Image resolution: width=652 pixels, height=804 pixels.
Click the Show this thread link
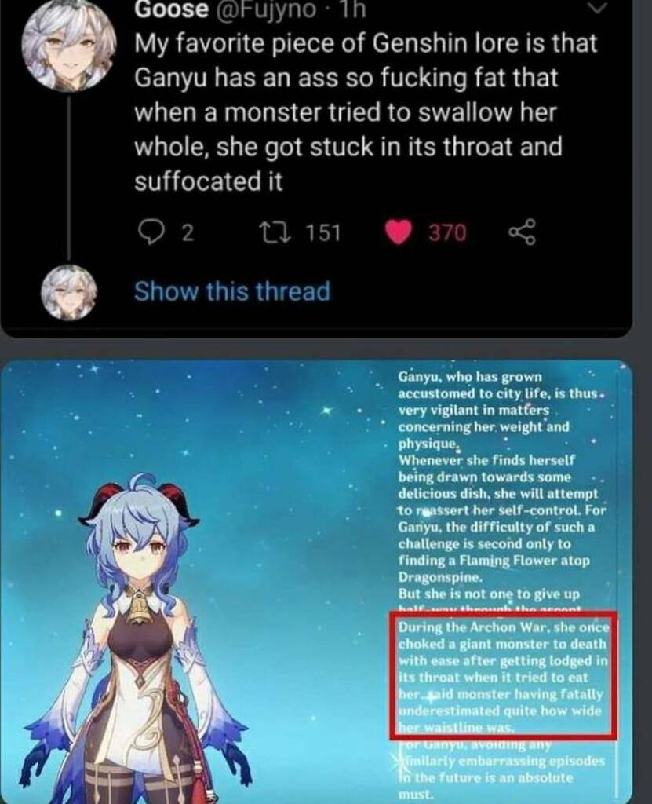(x=232, y=291)
